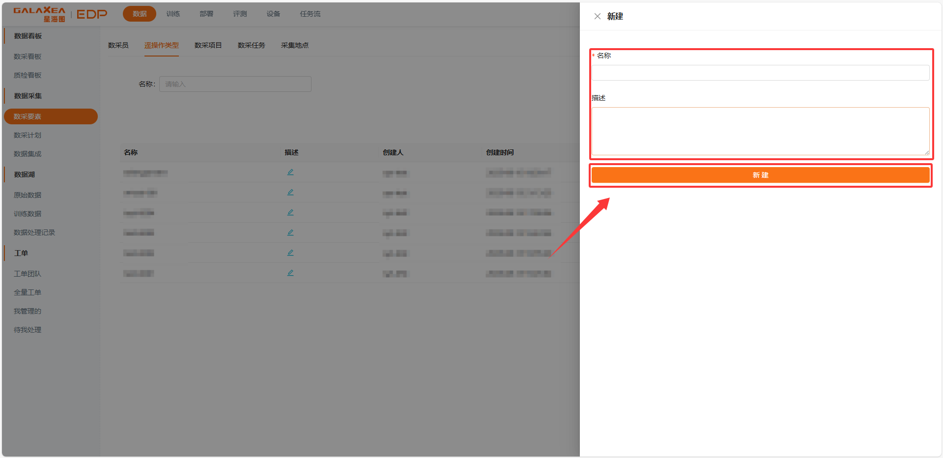Click the 名称 search filter input

click(x=235, y=84)
